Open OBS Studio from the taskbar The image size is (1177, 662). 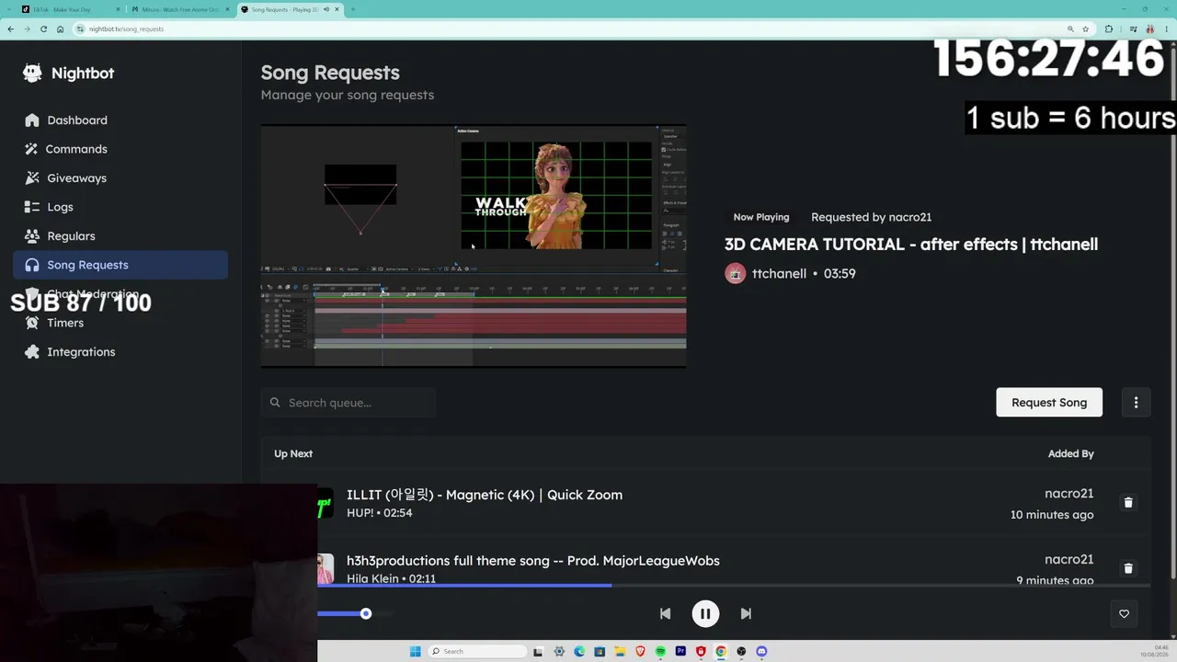pyautogui.click(x=741, y=651)
